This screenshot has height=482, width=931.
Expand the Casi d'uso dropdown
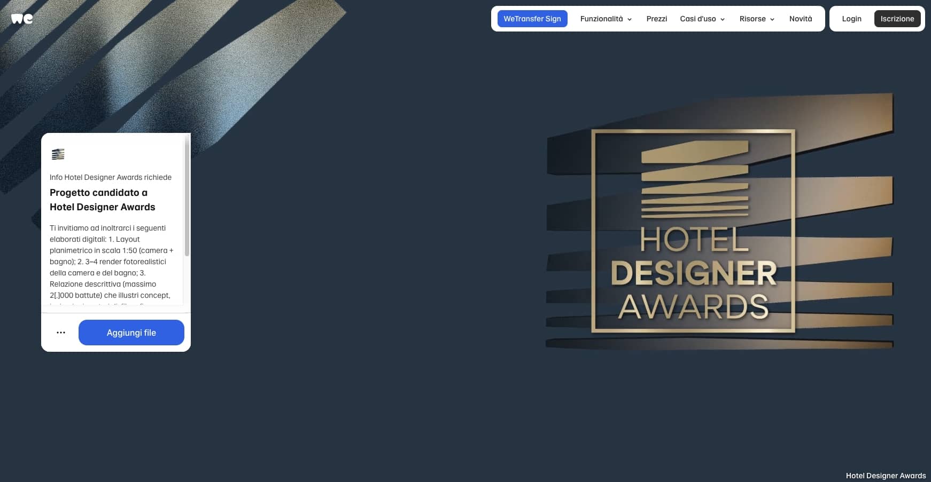(702, 19)
